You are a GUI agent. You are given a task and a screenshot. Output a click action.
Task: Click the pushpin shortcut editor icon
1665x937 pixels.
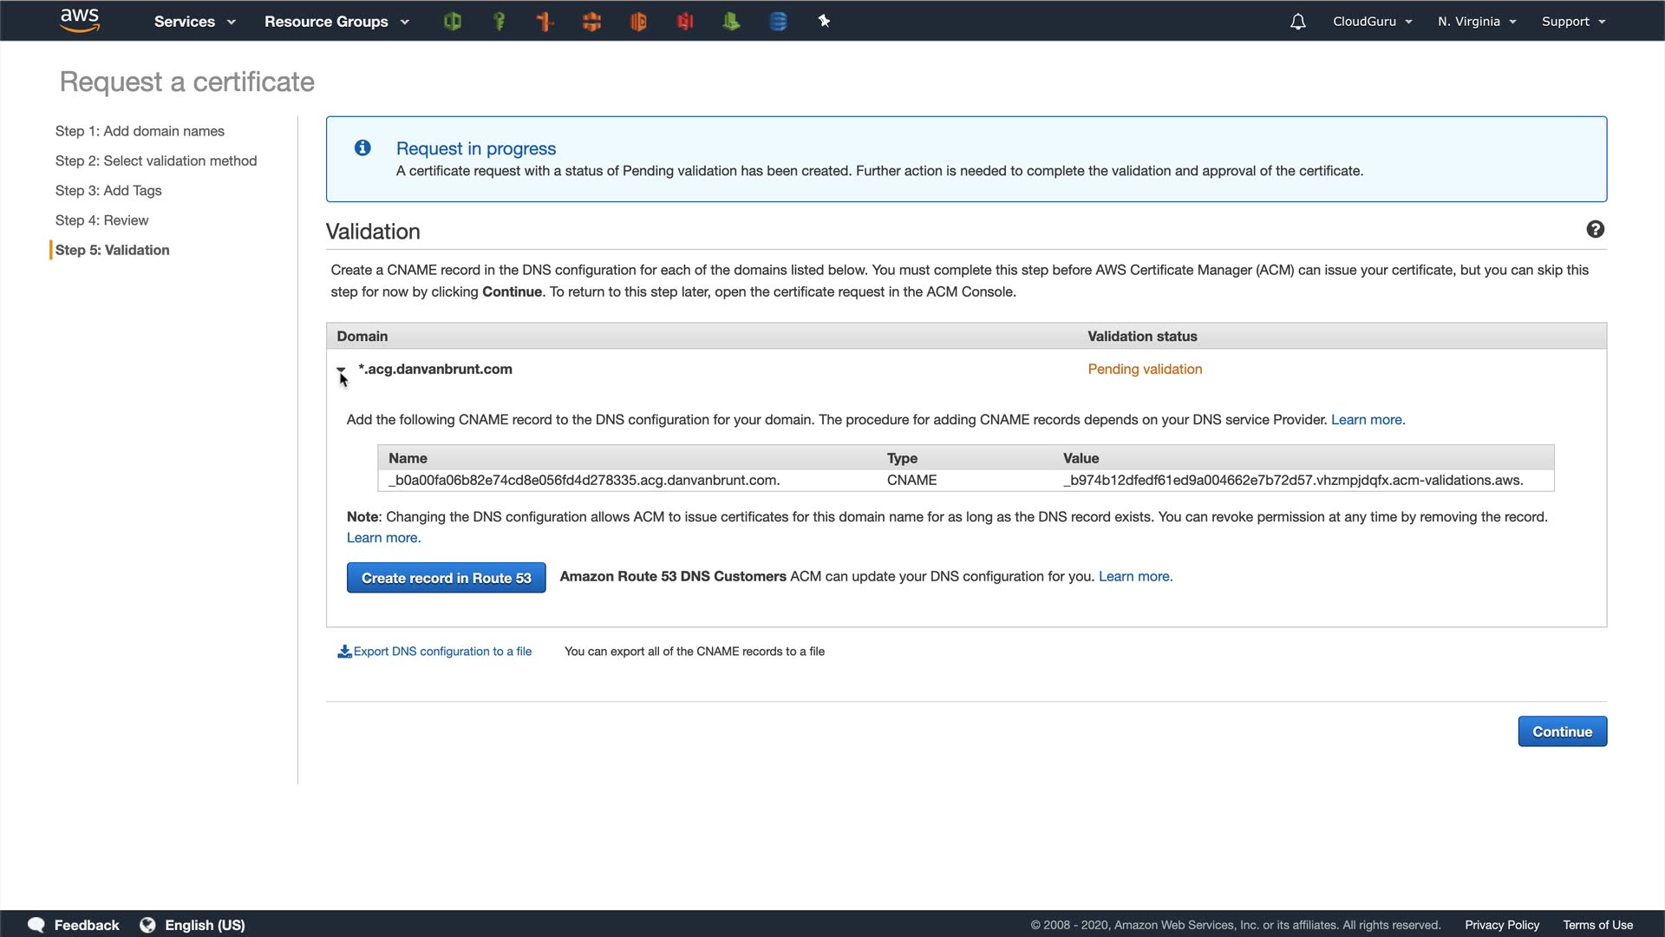pyautogui.click(x=825, y=22)
